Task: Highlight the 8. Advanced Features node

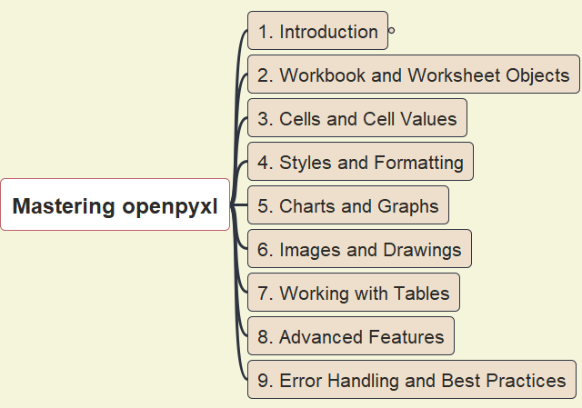Action: tap(351, 336)
